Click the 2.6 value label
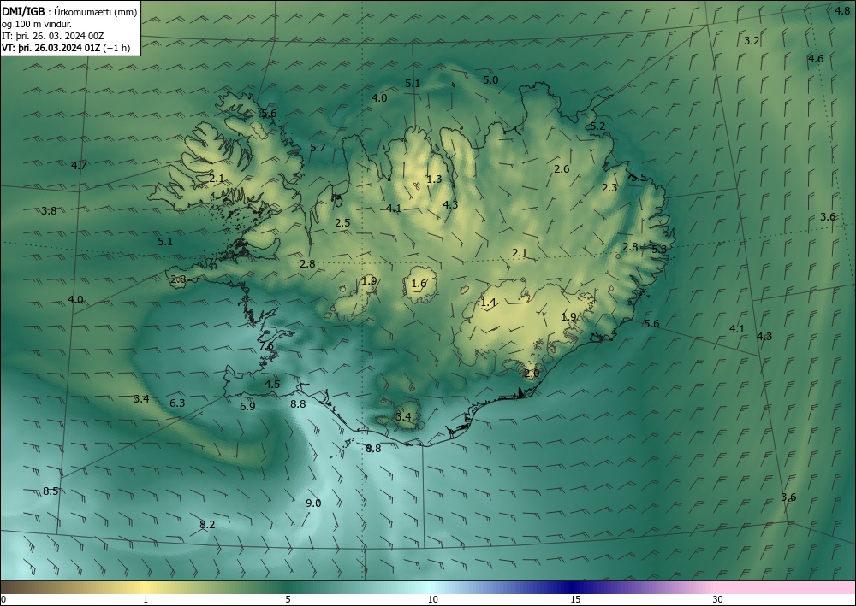Viewport: 856px width, 606px height. (x=562, y=169)
